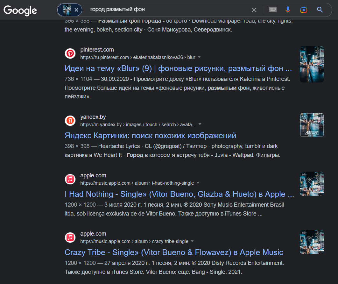Click the 'apple.com' name above 'Crazy Tribe'
Screen dimensions: 338x284
[x=93, y=234]
